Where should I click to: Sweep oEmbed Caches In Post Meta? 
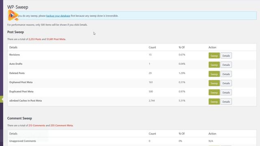pos(214,102)
